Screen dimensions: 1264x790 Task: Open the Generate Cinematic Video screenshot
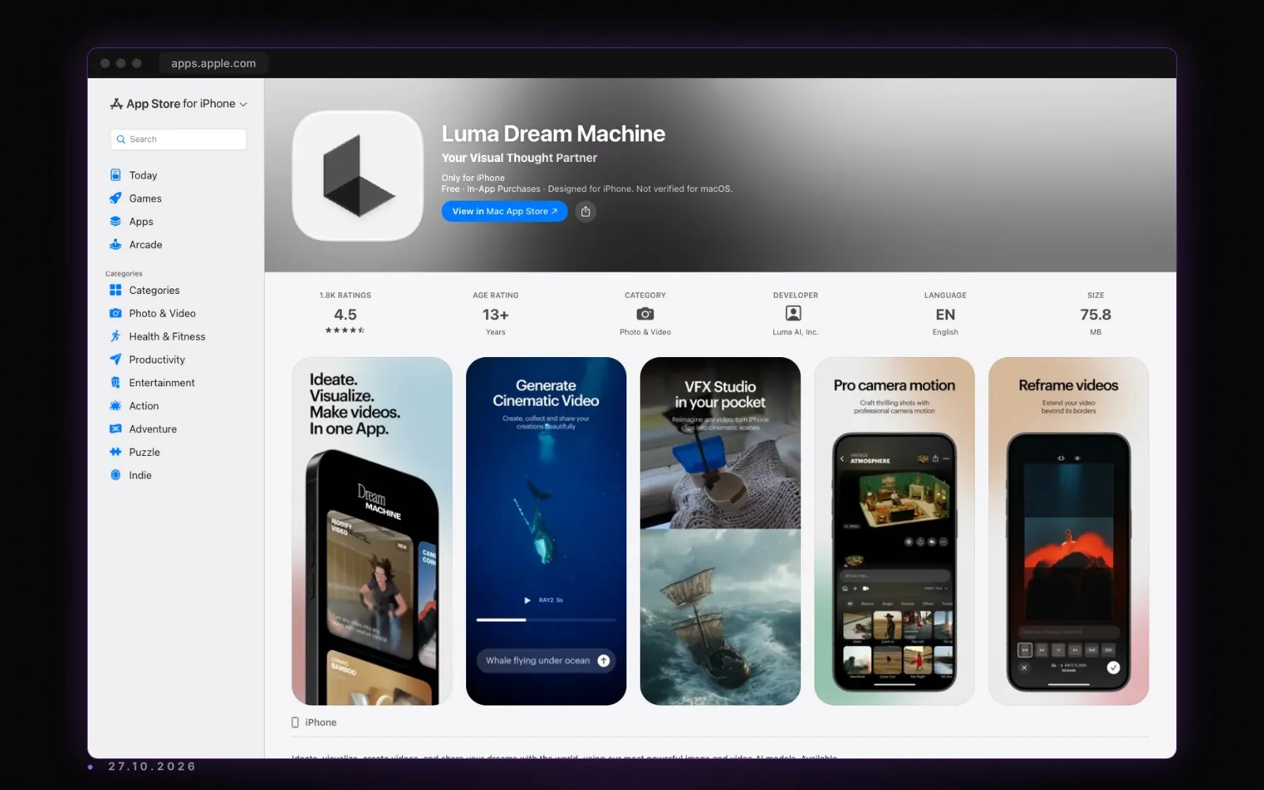pyautogui.click(x=546, y=531)
